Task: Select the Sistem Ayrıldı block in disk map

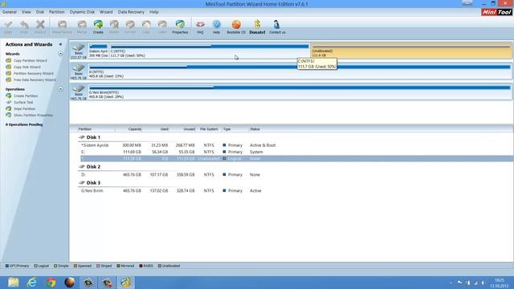Action: tap(98, 51)
